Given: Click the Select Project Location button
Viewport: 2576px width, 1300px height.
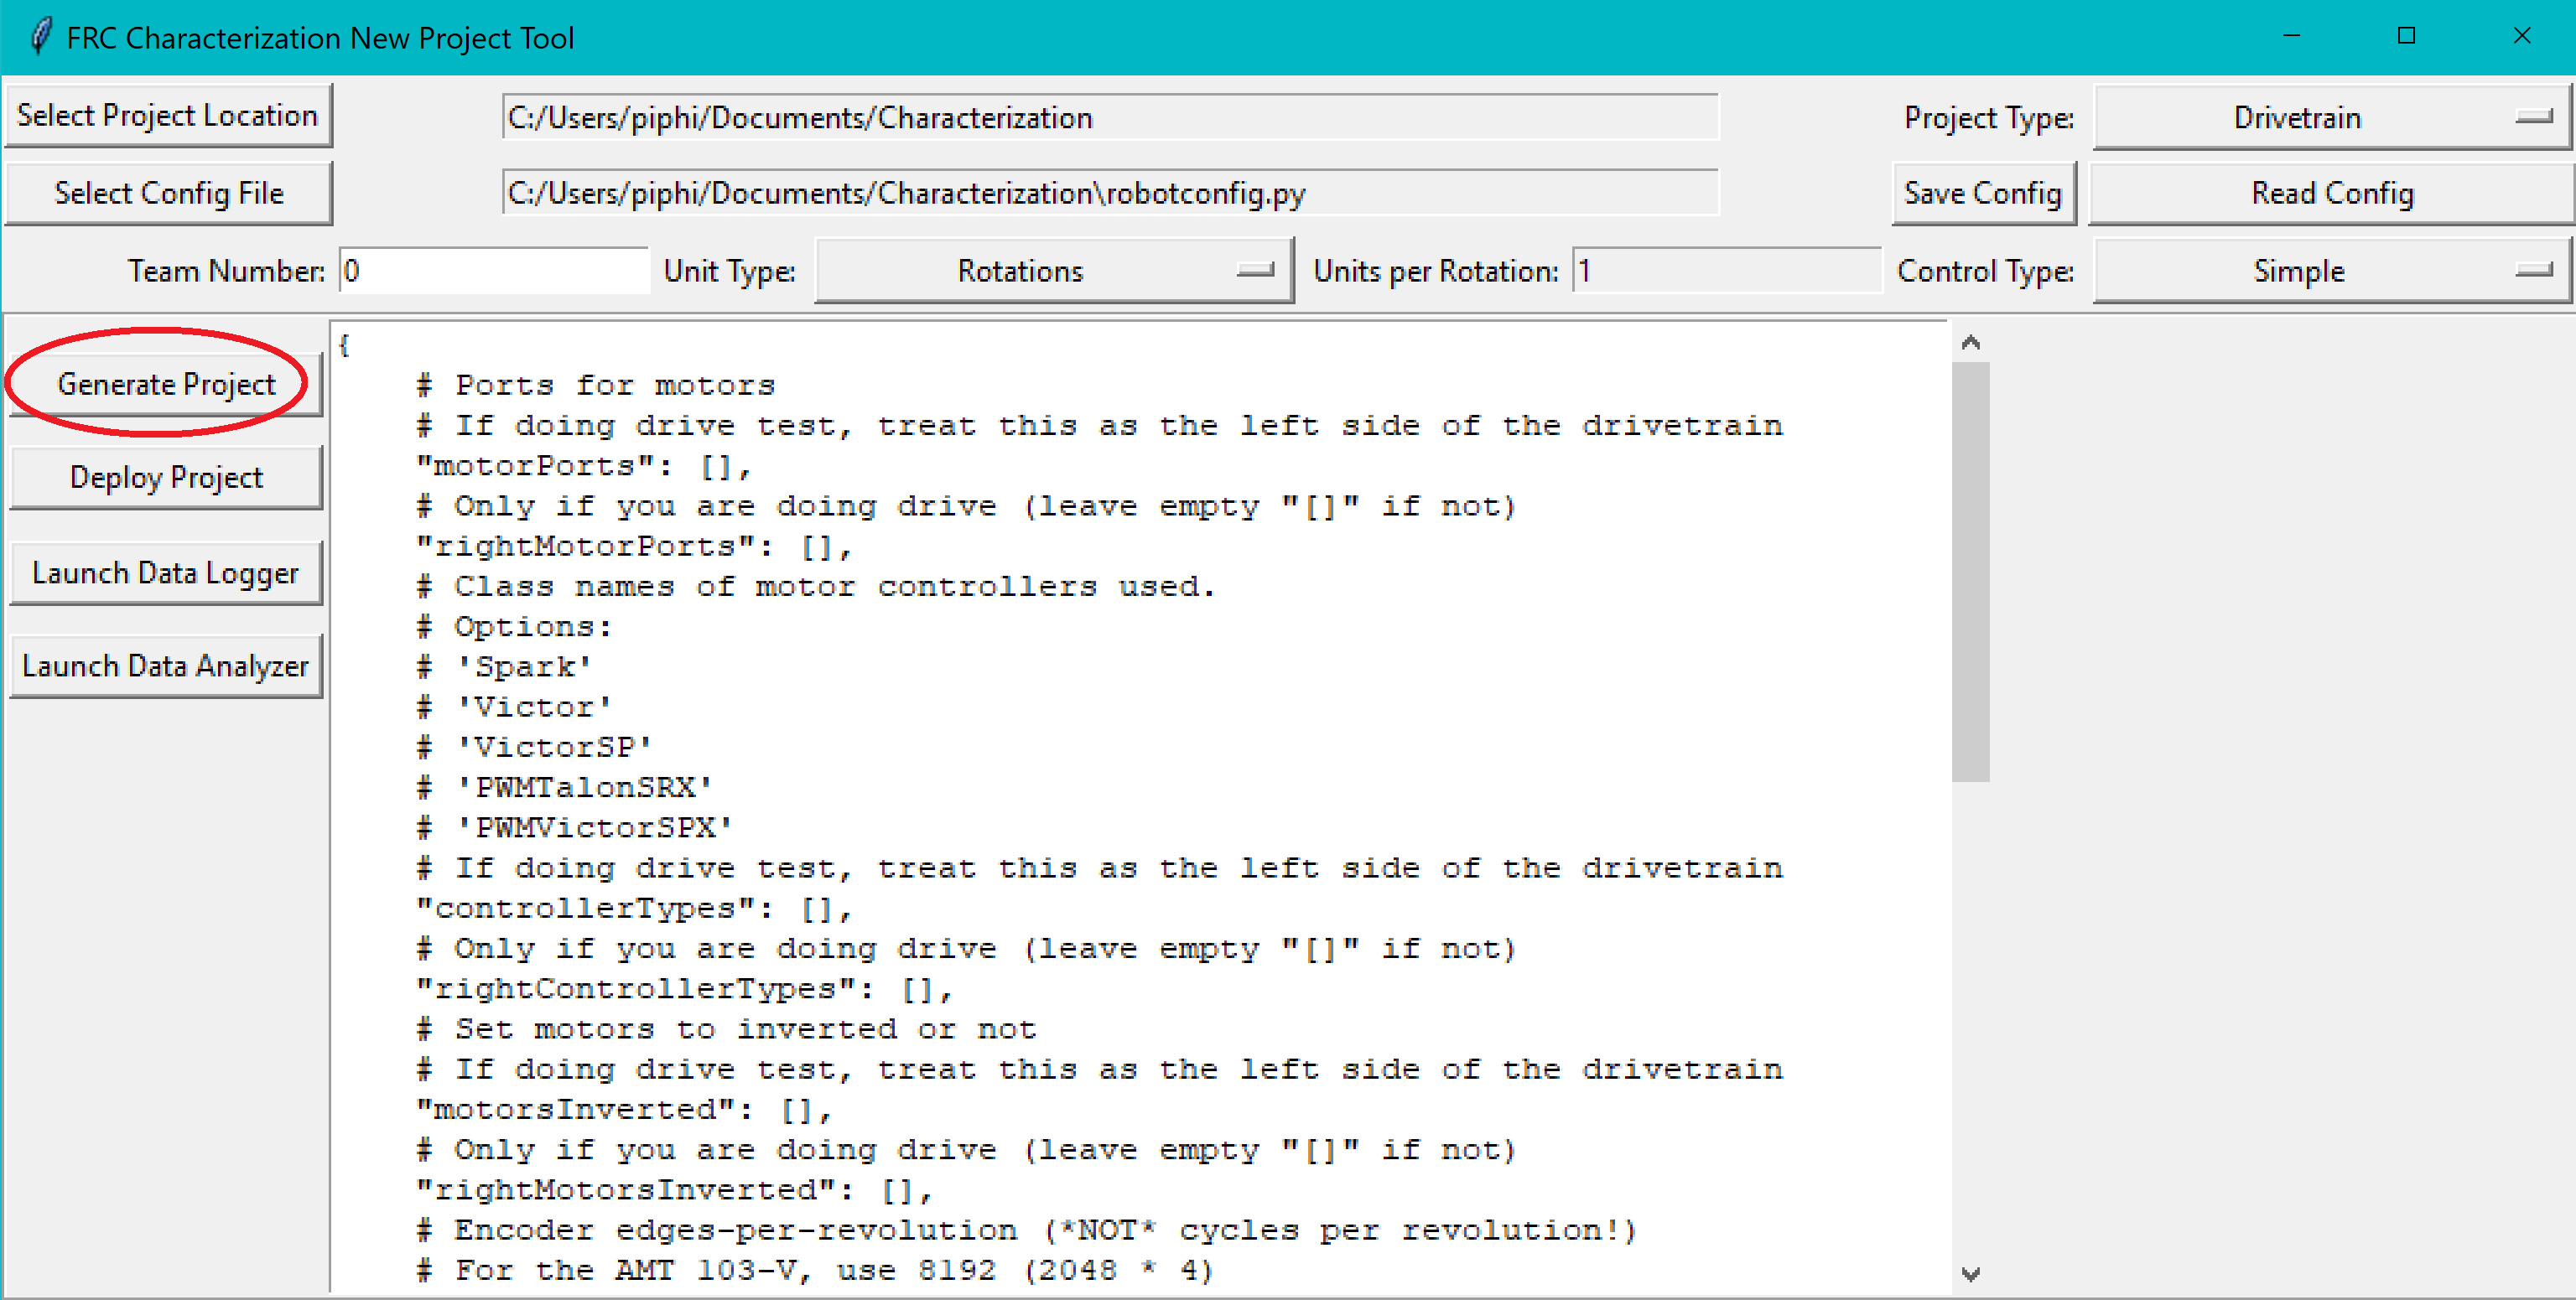Looking at the screenshot, I should coord(168,116).
